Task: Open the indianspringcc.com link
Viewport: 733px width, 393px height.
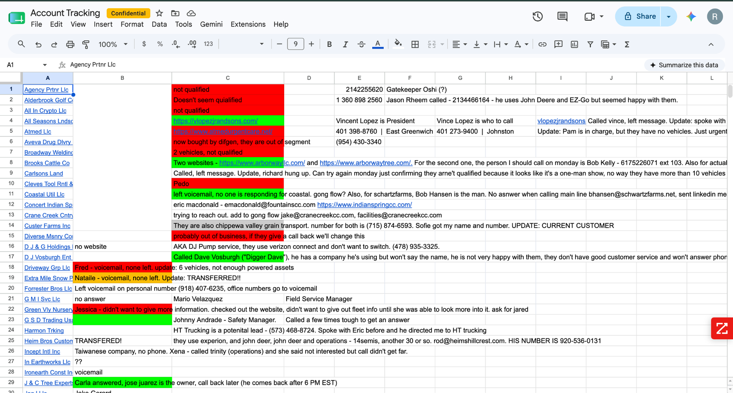Action: tap(364, 205)
